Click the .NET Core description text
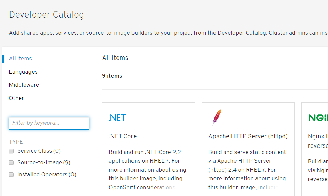The width and height of the screenshot is (328, 196). [x=147, y=170]
